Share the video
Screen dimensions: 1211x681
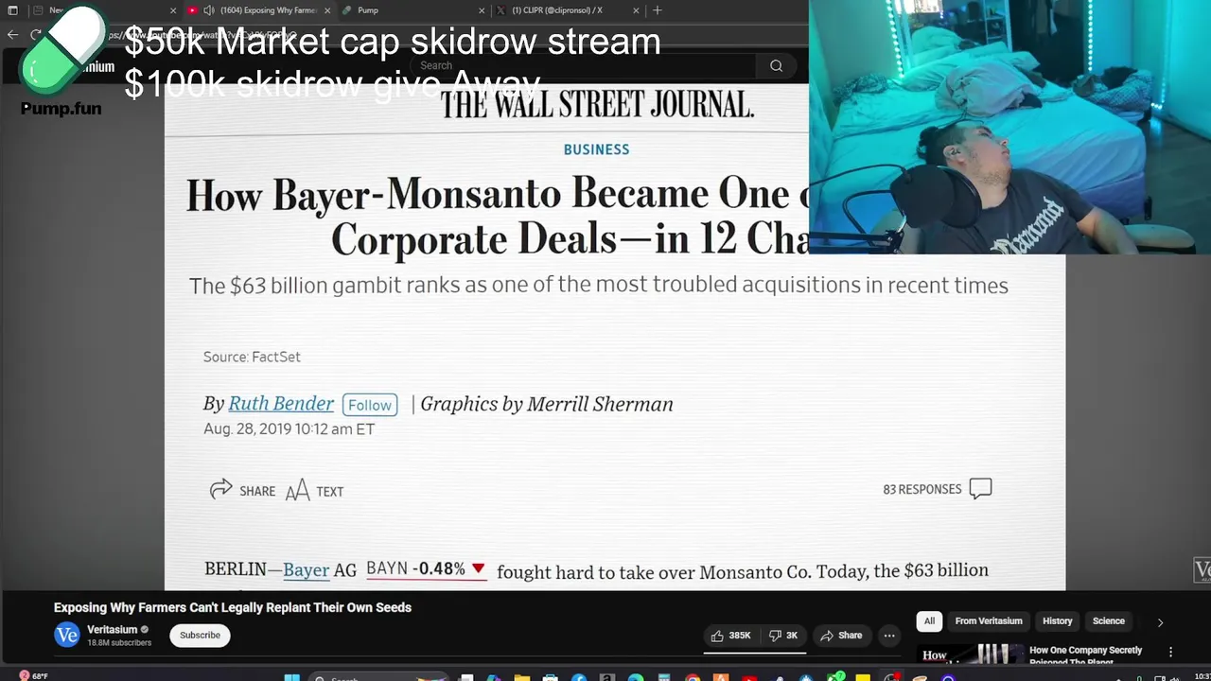pos(841,636)
